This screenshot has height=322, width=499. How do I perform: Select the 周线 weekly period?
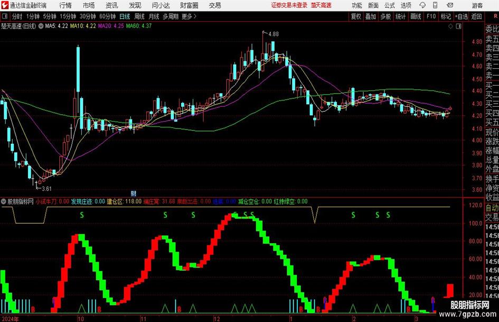(x=139, y=16)
